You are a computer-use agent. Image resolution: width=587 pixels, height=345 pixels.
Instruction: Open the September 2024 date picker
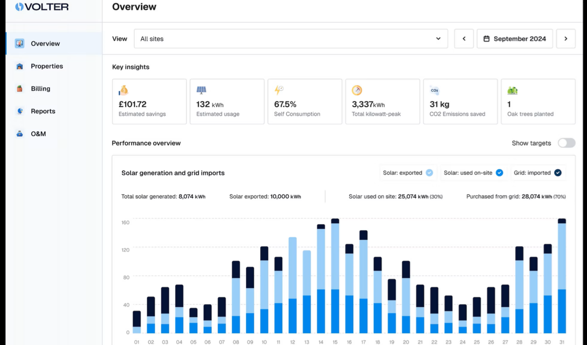pyautogui.click(x=515, y=39)
